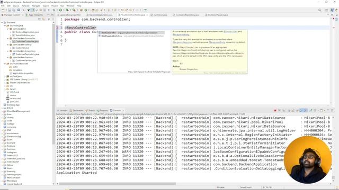339x190 pixels.
Task: Switch to BackendApplication.java editor tab
Action: coord(100,15)
